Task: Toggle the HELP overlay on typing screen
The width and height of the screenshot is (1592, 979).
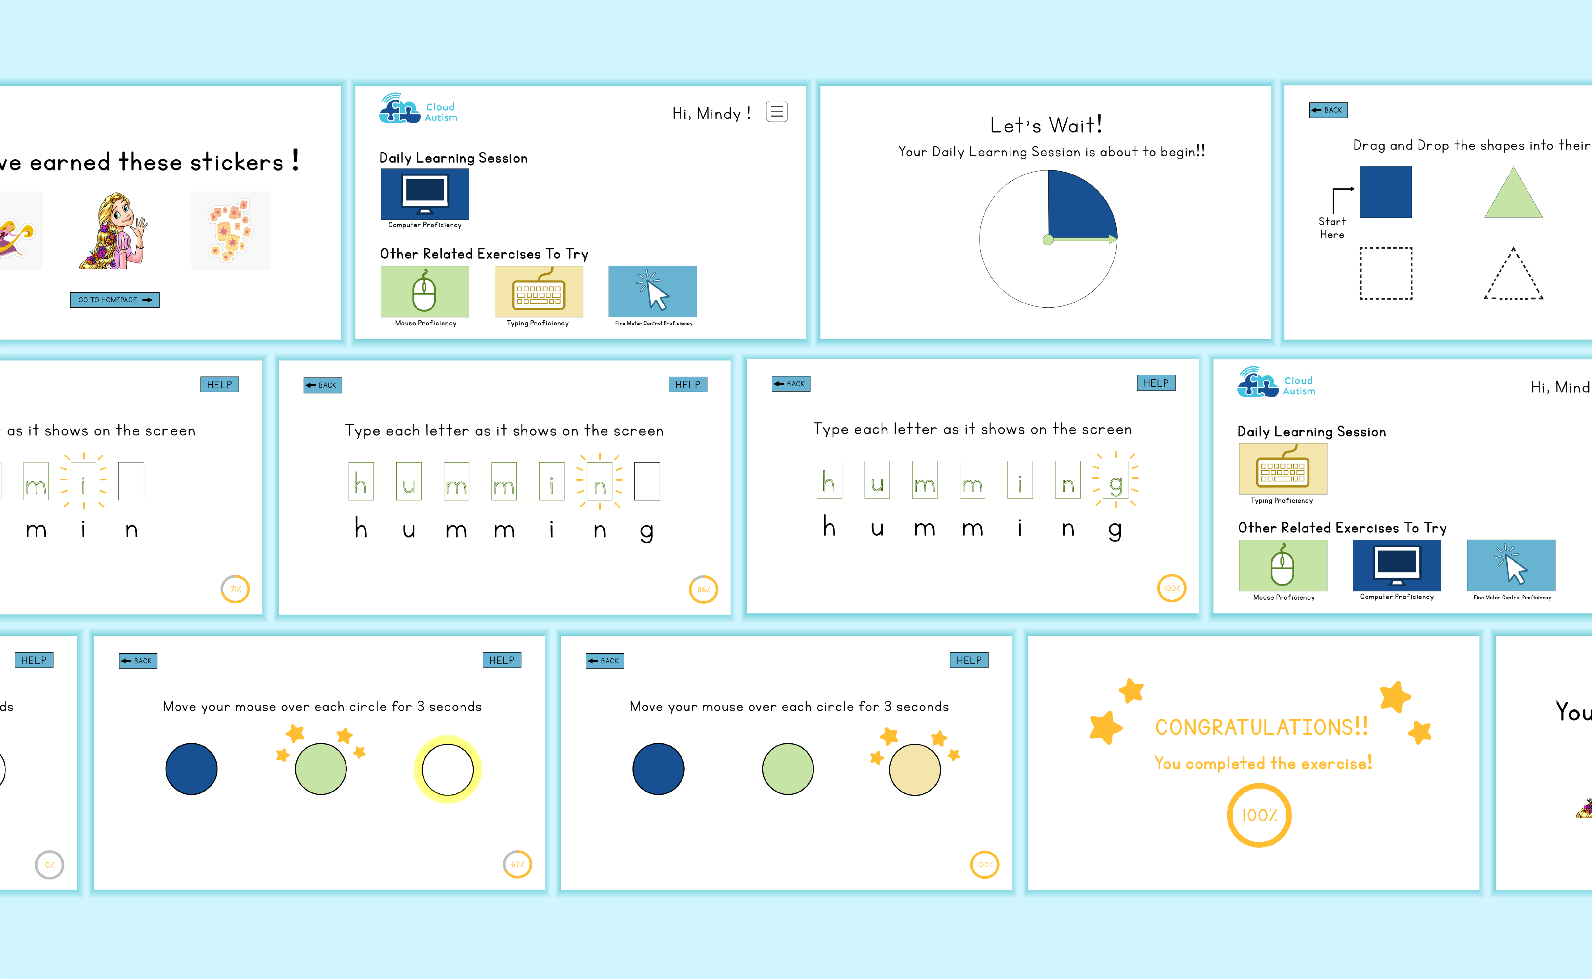Action: tap(688, 384)
